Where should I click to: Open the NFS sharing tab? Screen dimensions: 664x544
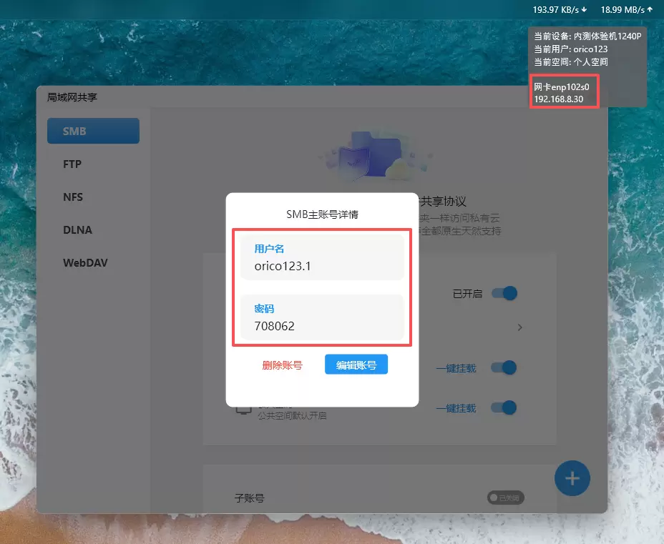73,197
